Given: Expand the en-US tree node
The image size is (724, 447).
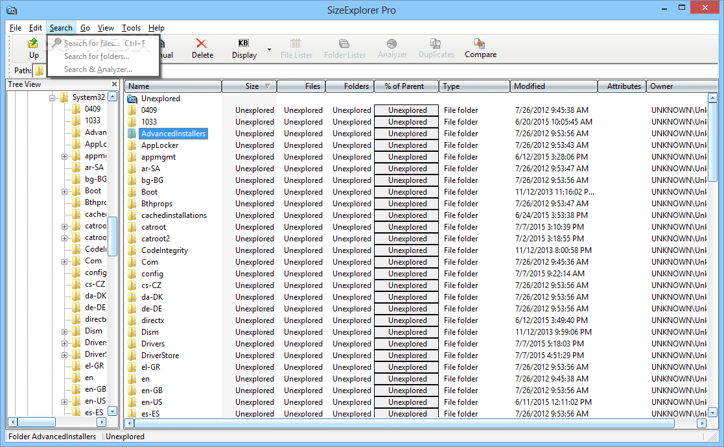Looking at the screenshot, I should 65,402.
